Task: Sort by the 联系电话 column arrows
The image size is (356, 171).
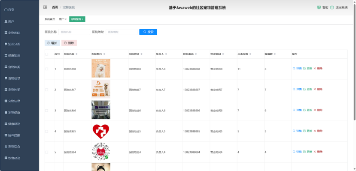Action: pos(196,54)
